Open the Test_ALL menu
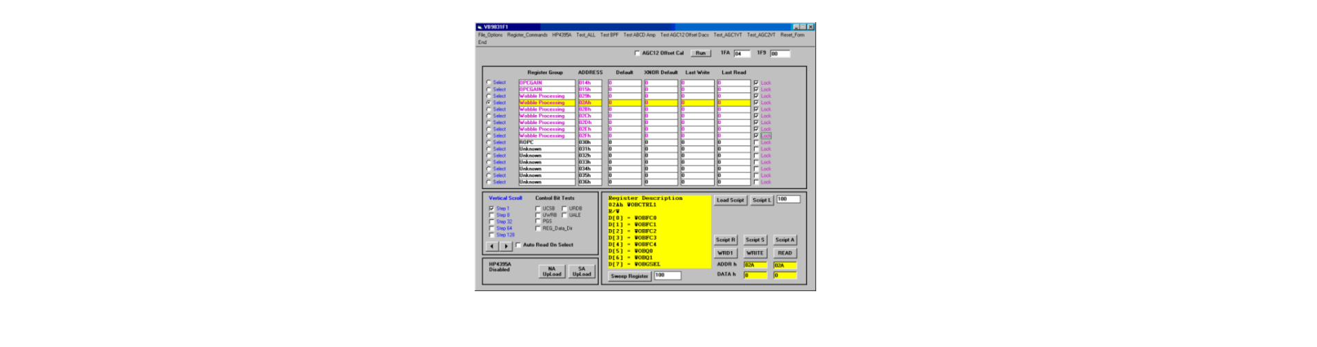 pos(586,34)
